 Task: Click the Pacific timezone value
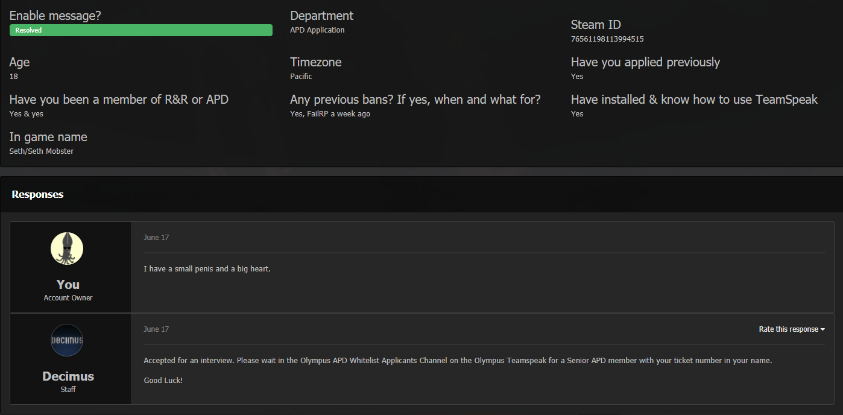pos(301,77)
